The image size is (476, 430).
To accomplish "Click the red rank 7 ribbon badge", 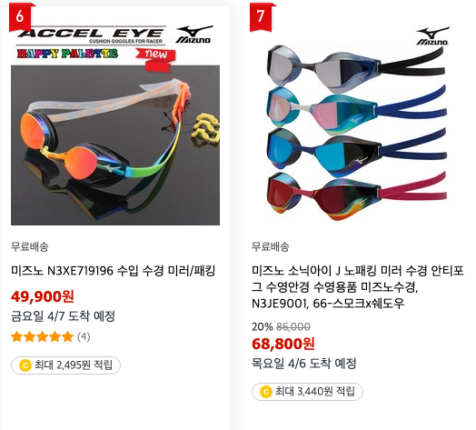I will (261, 16).
